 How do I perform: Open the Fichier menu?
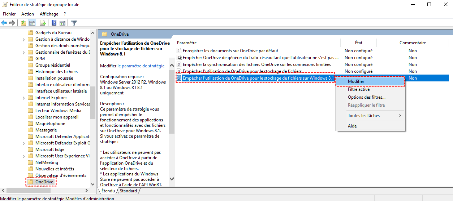pos(9,14)
